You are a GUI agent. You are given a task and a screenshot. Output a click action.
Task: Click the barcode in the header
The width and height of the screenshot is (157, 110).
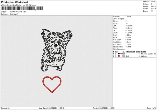(22, 8)
